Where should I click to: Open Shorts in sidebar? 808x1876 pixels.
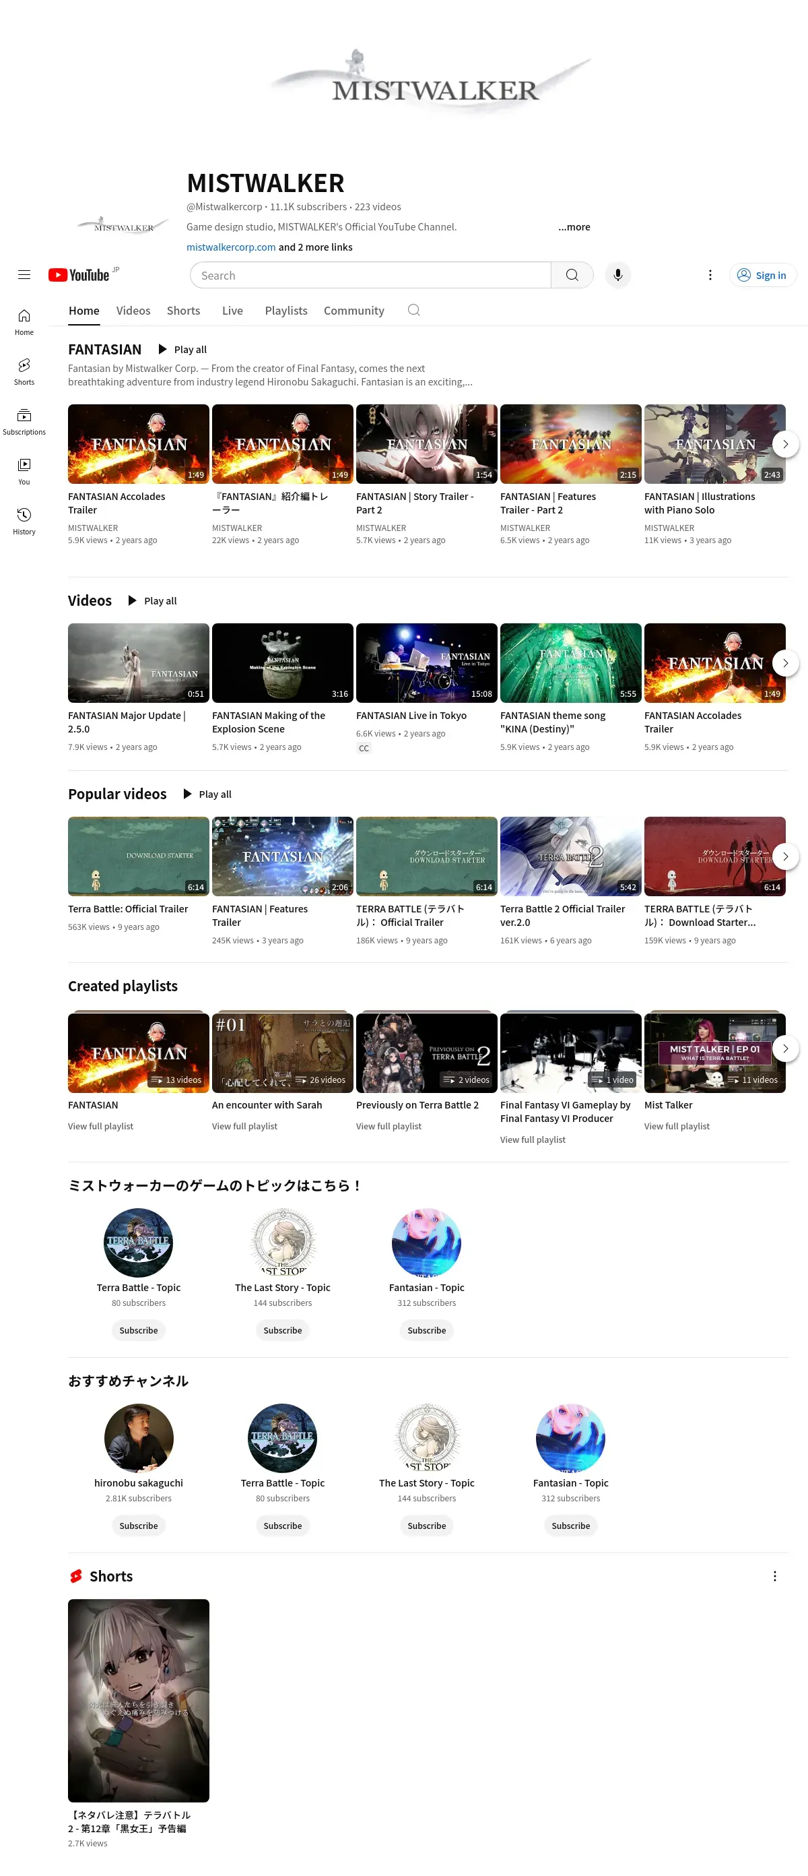pyautogui.click(x=24, y=371)
